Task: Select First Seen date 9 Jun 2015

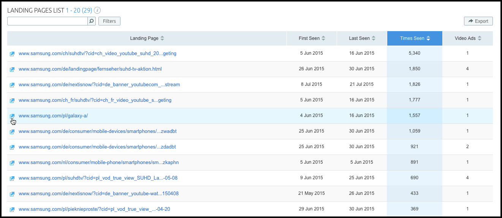Action: [x=312, y=178]
